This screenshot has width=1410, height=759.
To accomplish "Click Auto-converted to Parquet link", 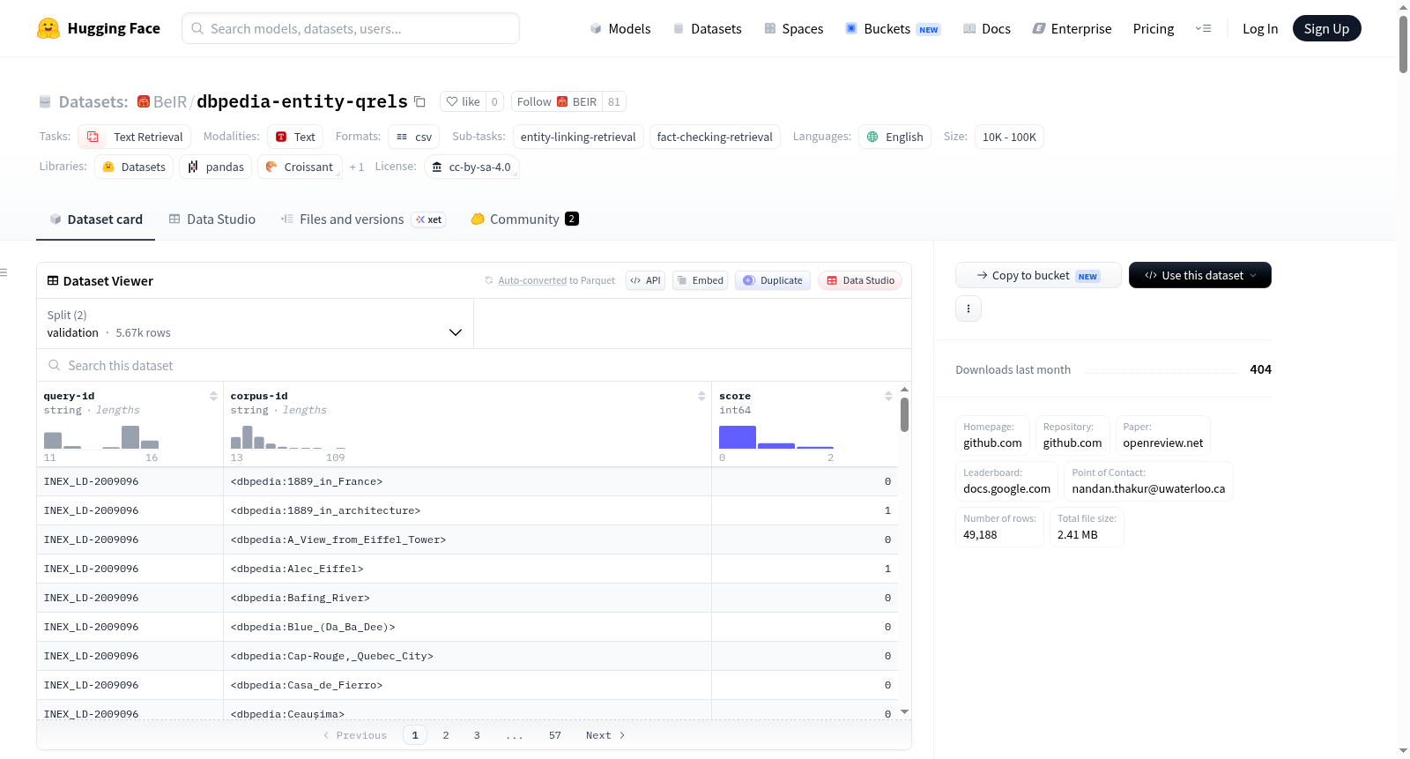I will point(556,280).
